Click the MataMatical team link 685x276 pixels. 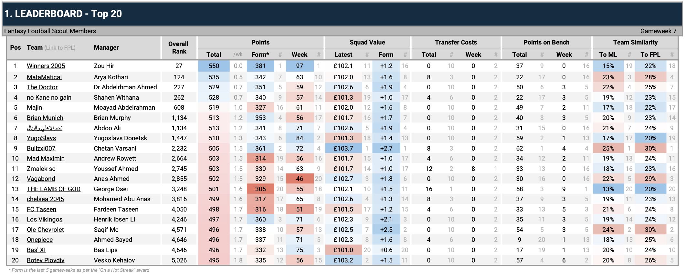click(44, 77)
